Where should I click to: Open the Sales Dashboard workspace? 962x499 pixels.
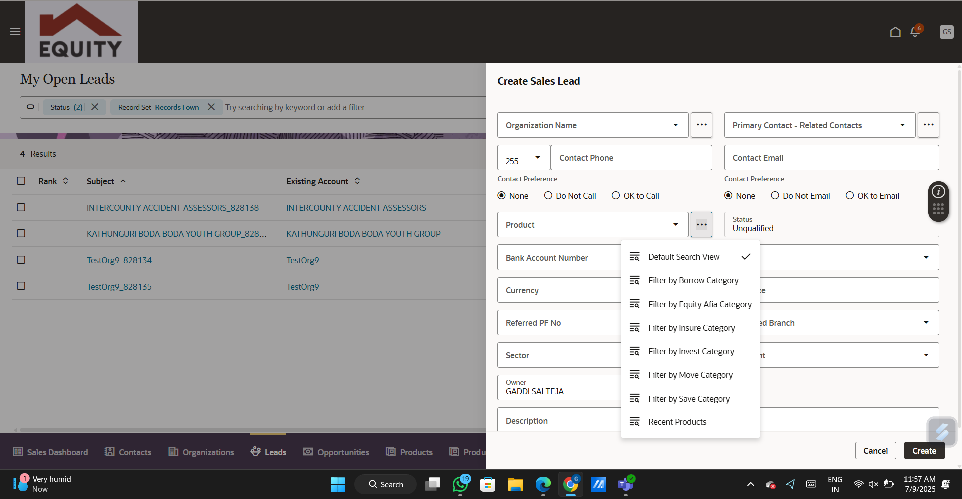[50, 452]
